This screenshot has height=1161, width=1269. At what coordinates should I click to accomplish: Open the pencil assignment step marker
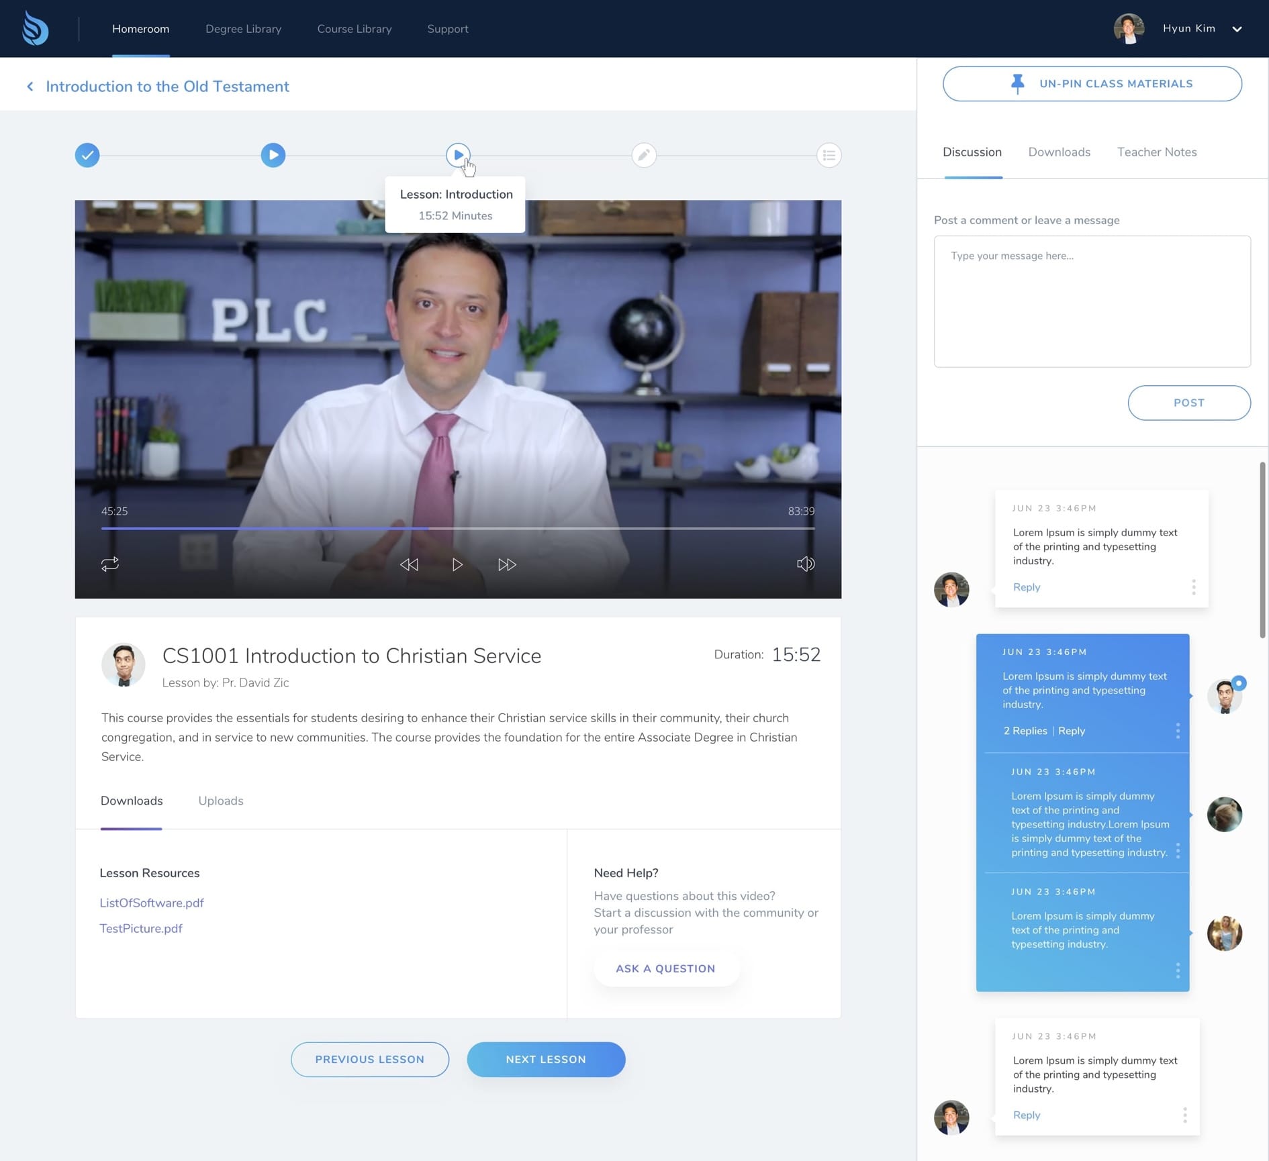(643, 155)
